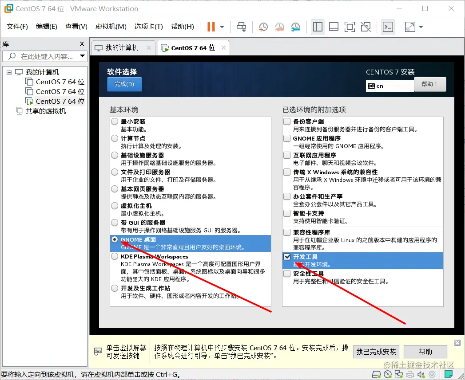Open the power options dropdown beside pause
The height and width of the screenshot is (380, 465).
point(222,27)
